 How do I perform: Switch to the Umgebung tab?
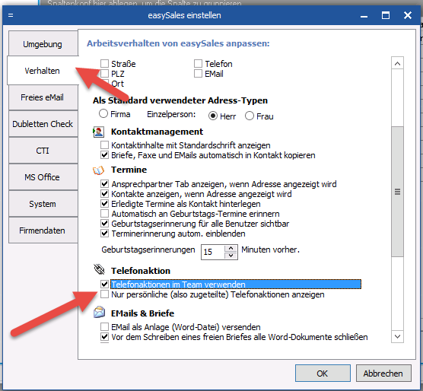tap(43, 44)
